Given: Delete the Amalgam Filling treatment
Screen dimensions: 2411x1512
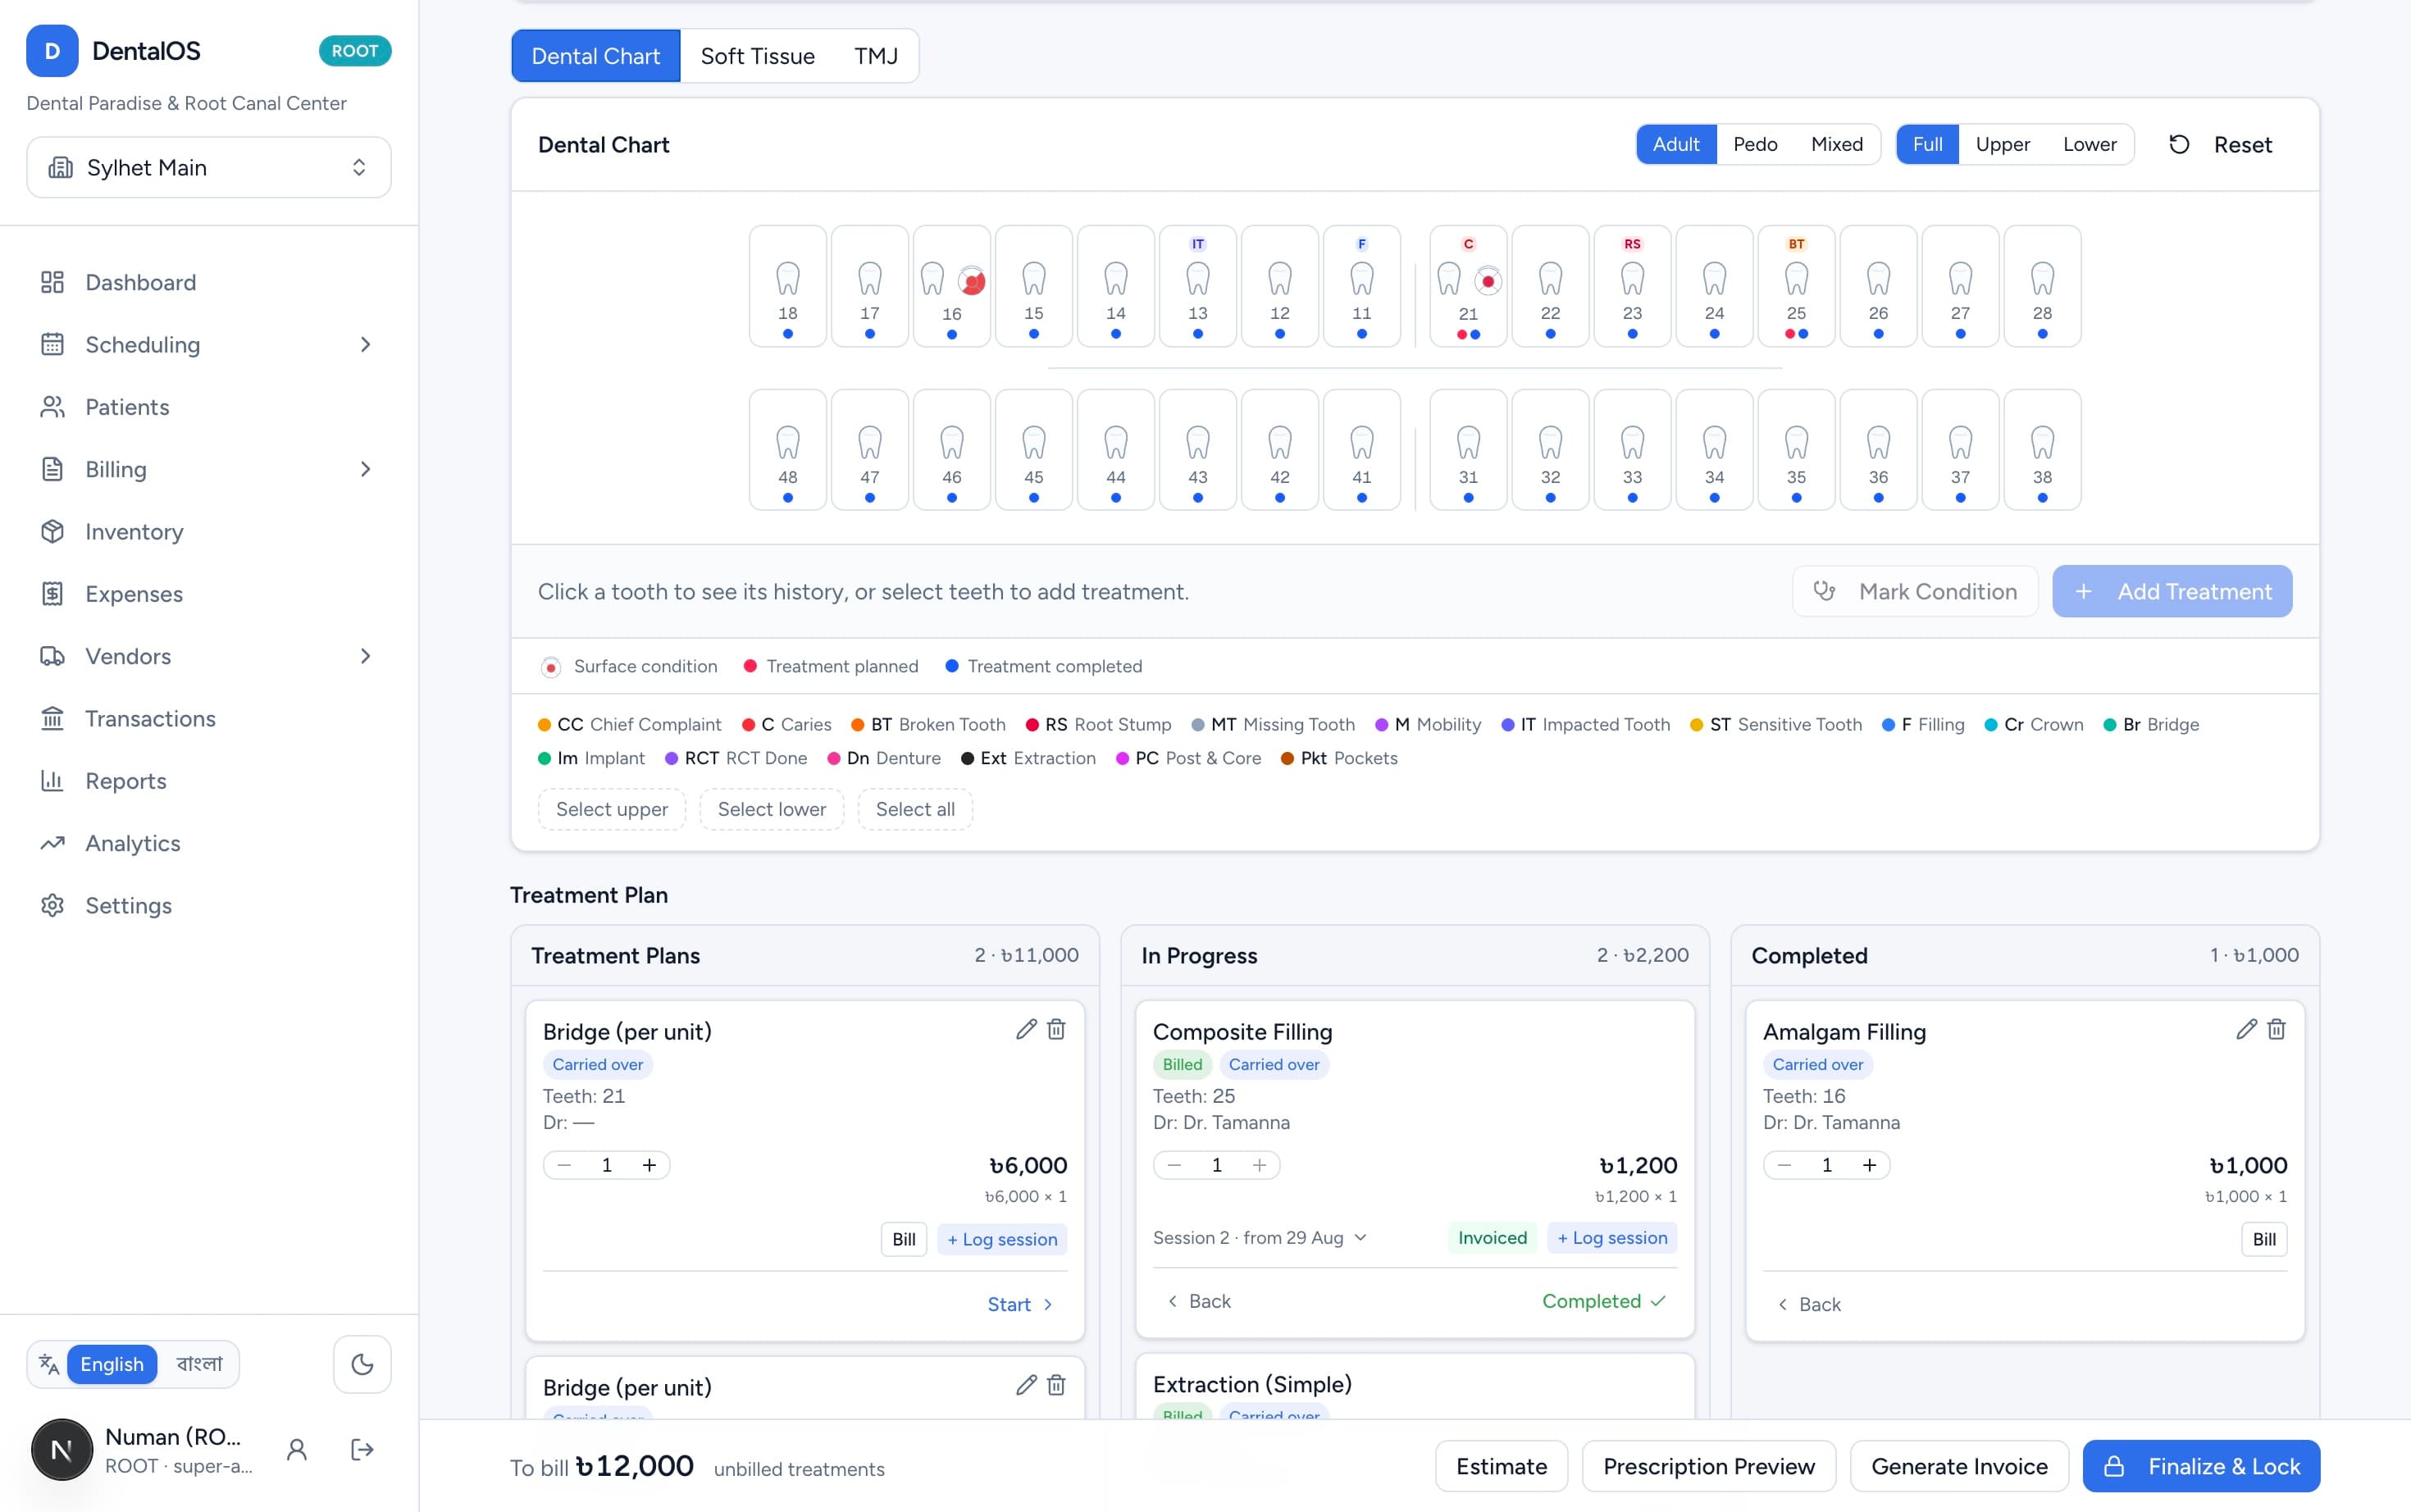Looking at the screenshot, I should [x=2276, y=1029].
